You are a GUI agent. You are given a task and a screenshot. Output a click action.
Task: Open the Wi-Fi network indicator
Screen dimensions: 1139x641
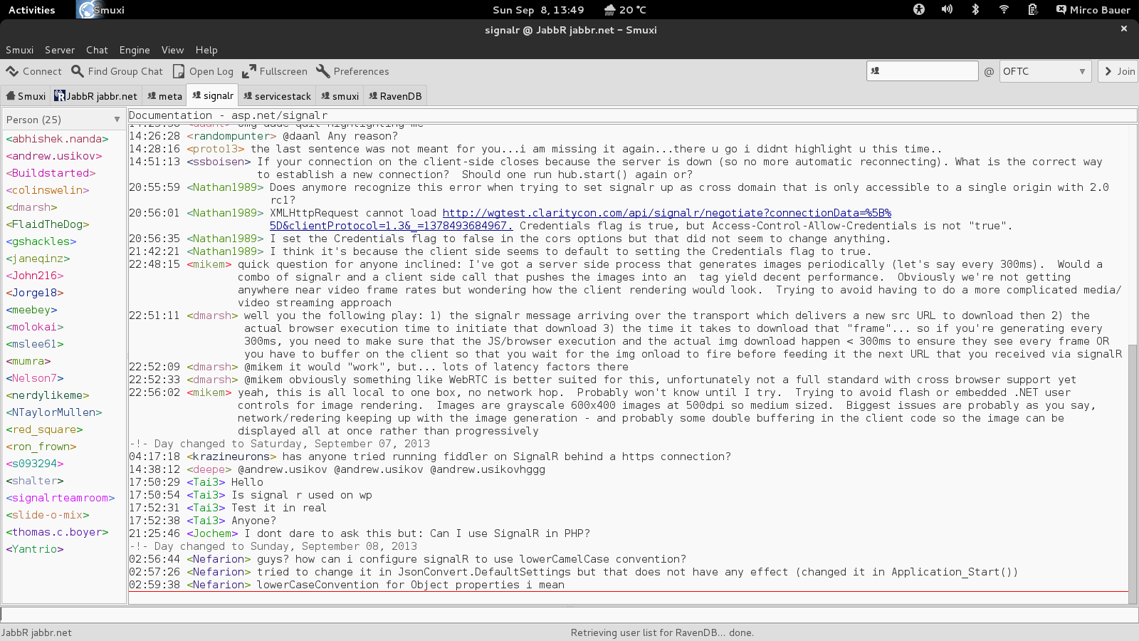pyautogui.click(x=1004, y=9)
